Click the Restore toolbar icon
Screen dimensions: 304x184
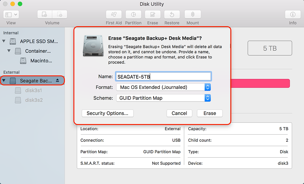pyautogui.click(x=172, y=15)
